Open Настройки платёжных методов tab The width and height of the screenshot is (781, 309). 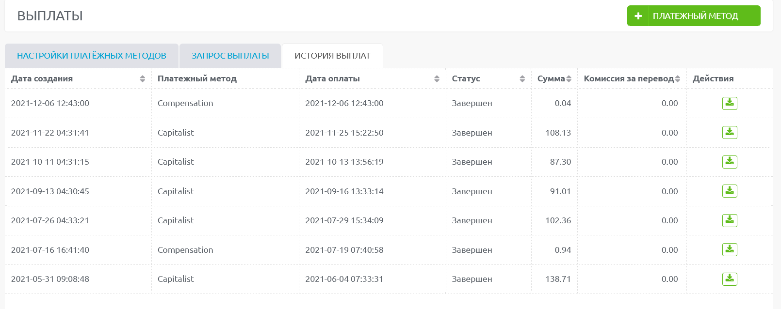pyautogui.click(x=92, y=56)
